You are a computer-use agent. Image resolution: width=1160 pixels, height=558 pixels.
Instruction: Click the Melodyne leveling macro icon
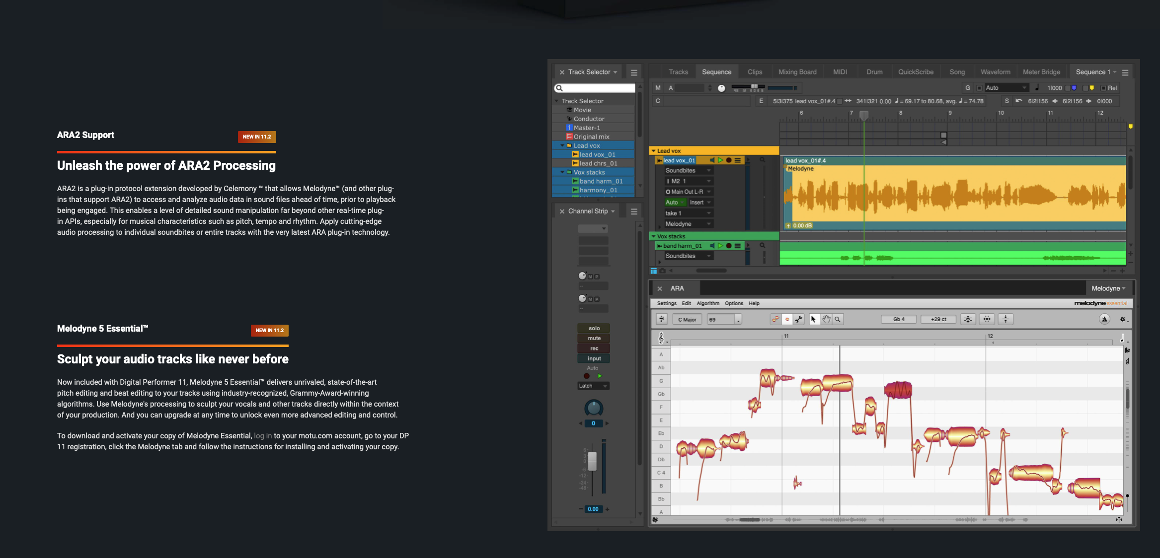click(x=1005, y=319)
